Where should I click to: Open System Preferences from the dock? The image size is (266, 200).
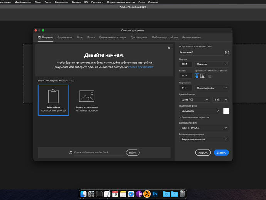91,194
